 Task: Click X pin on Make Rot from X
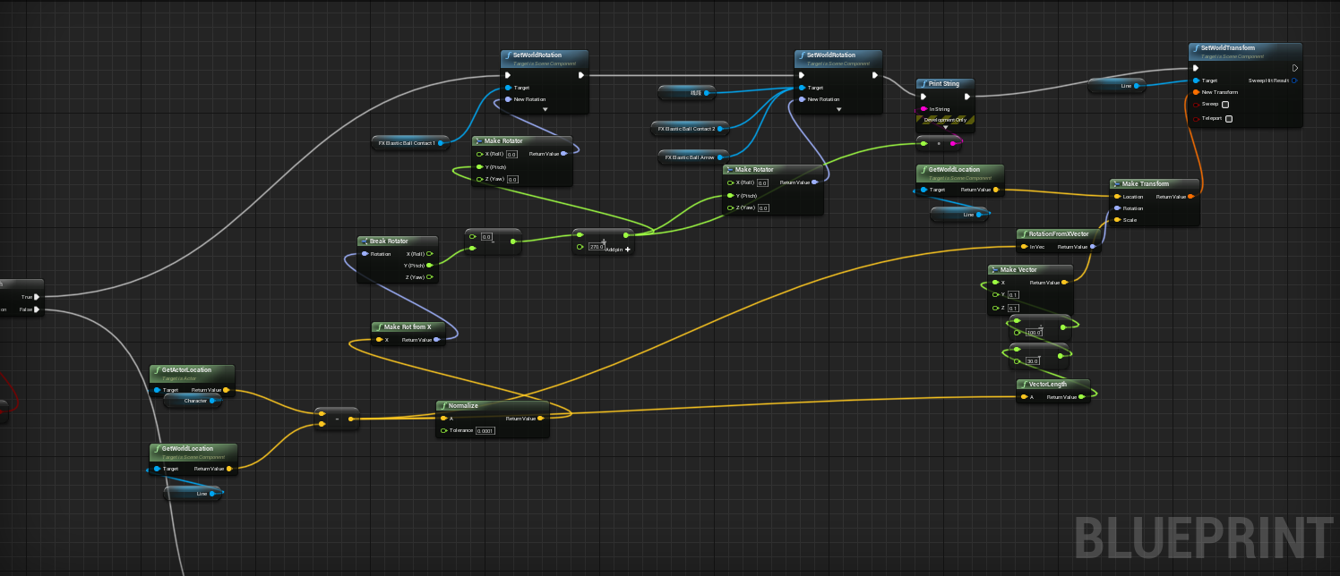378,340
